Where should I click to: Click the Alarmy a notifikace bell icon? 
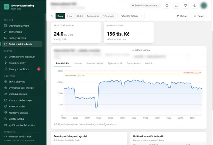[x=6, y=69]
